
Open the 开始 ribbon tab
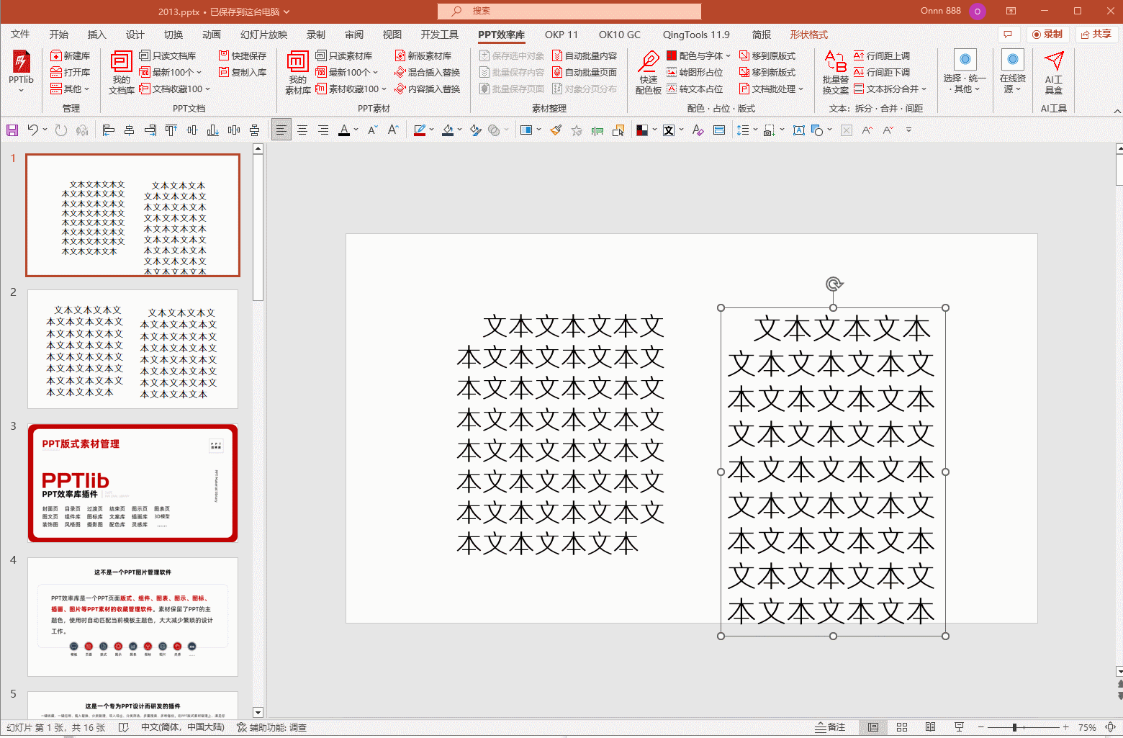(x=59, y=35)
